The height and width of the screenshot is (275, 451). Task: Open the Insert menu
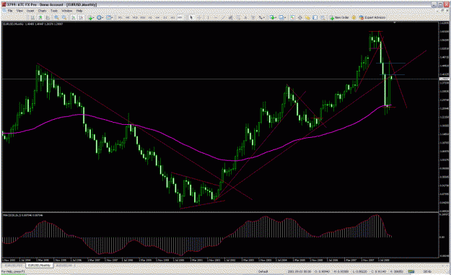point(30,11)
